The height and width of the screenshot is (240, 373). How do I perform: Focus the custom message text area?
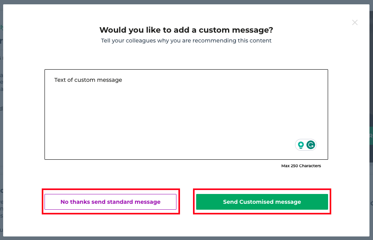tap(186, 114)
